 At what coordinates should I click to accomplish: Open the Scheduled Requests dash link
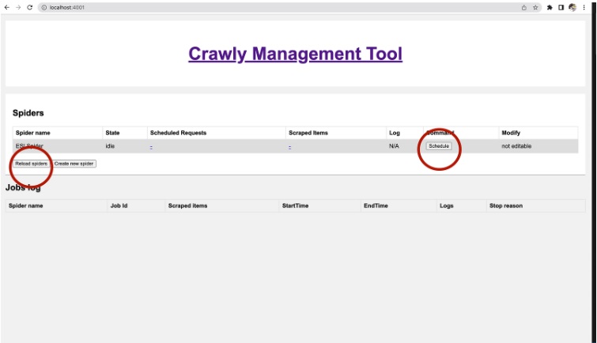[151, 146]
